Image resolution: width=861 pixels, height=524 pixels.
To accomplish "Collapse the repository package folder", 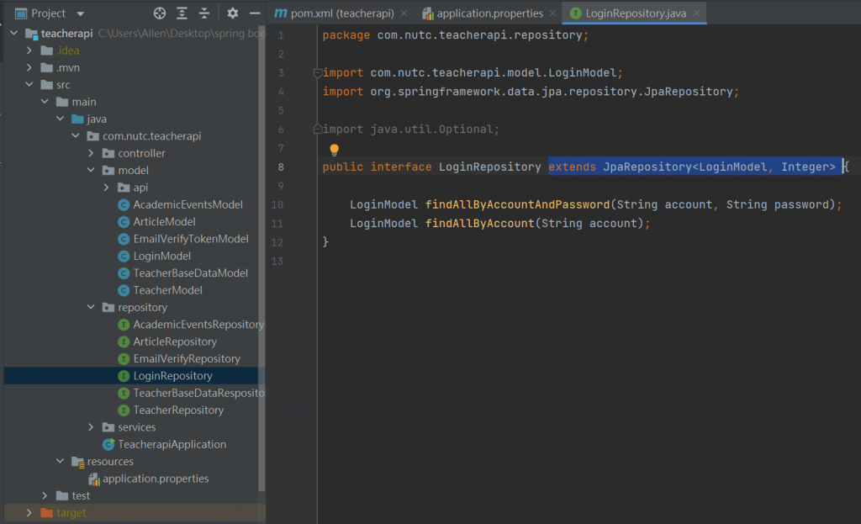I will (x=91, y=308).
